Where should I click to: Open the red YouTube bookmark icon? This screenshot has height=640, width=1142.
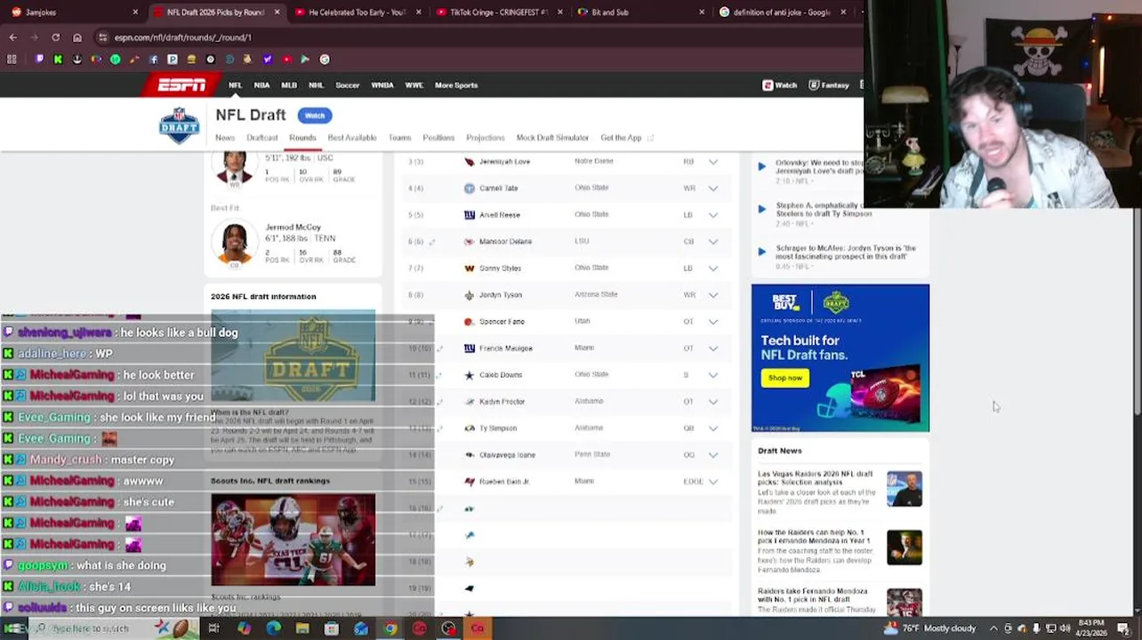click(286, 60)
